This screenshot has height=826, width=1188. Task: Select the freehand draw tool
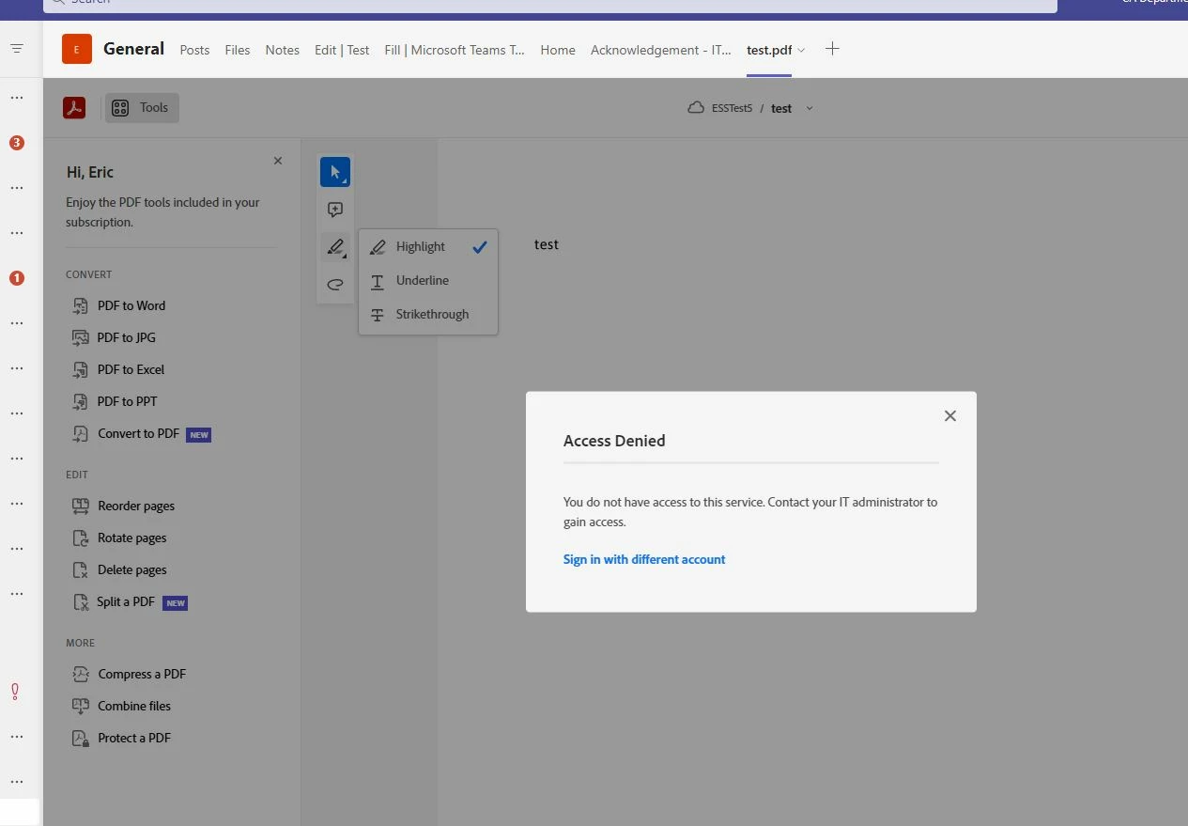click(335, 285)
